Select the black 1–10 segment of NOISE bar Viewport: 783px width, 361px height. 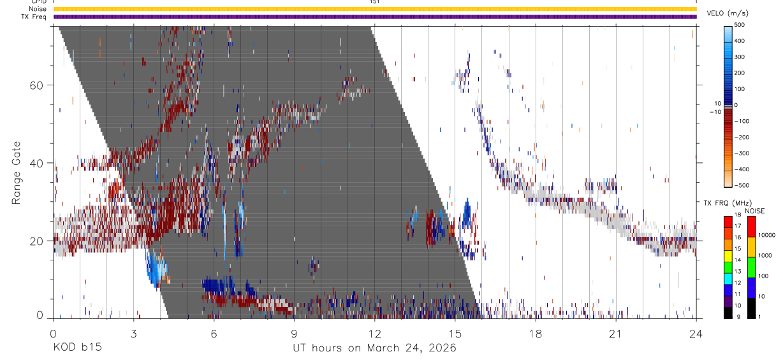click(751, 308)
